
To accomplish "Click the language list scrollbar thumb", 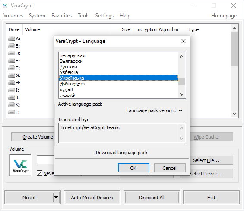I will pos(181,81).
